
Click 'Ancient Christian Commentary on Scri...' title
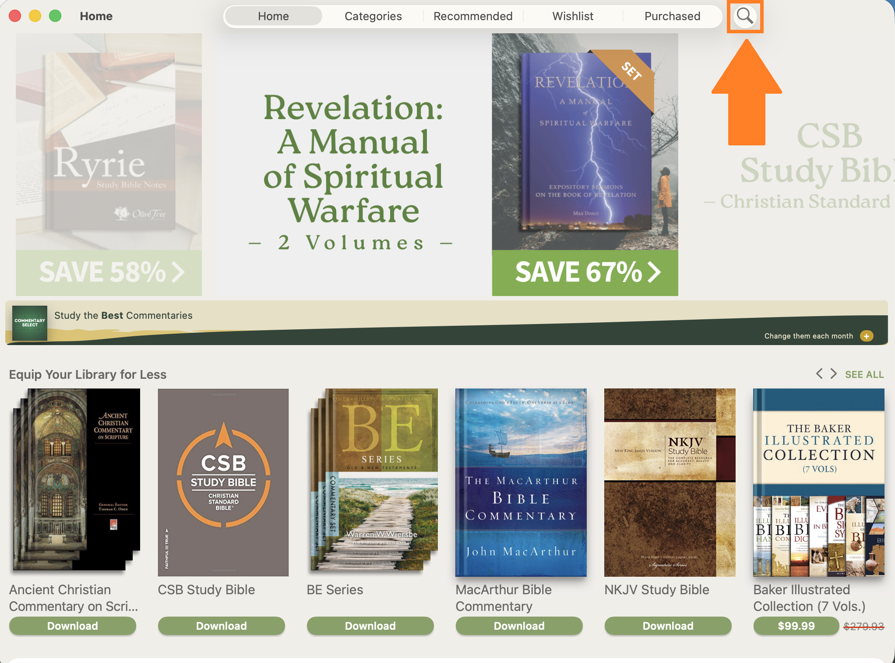74,598
